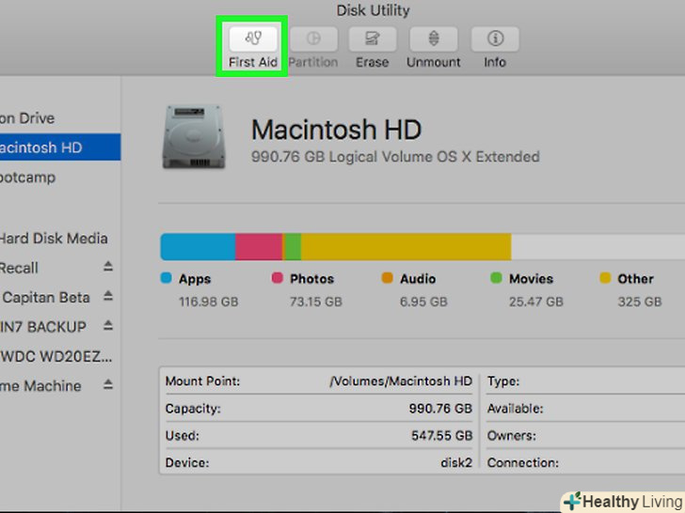Screen dimensions: 685x513
Task: Select the Bootcamp volume in sidebar
Action: [x=28, y=177]
